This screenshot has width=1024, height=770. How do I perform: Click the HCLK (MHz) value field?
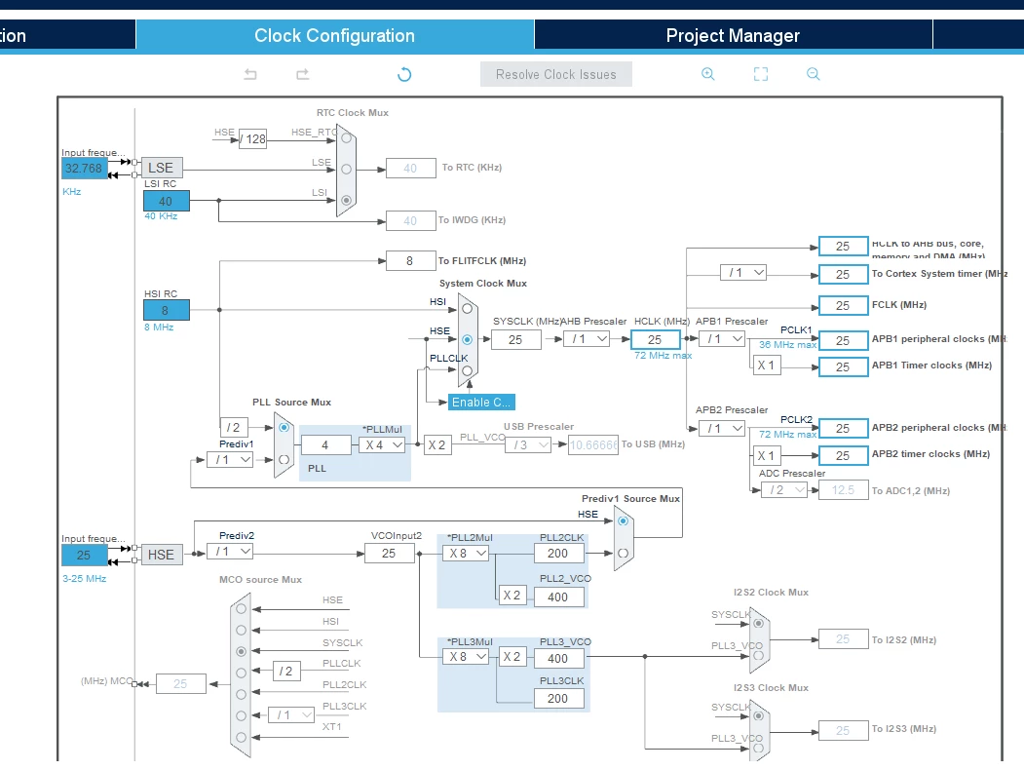(x=656, y=339)
